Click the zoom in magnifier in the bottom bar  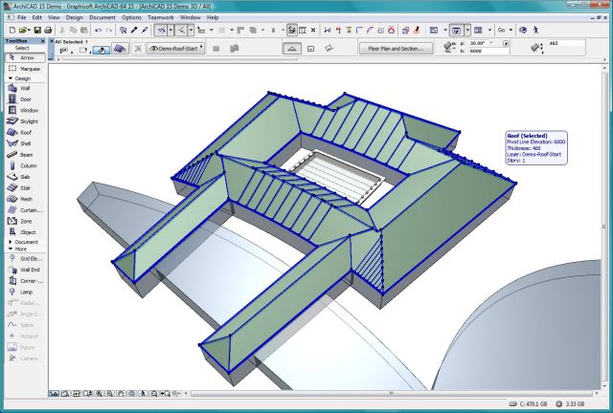pos(100,394)
